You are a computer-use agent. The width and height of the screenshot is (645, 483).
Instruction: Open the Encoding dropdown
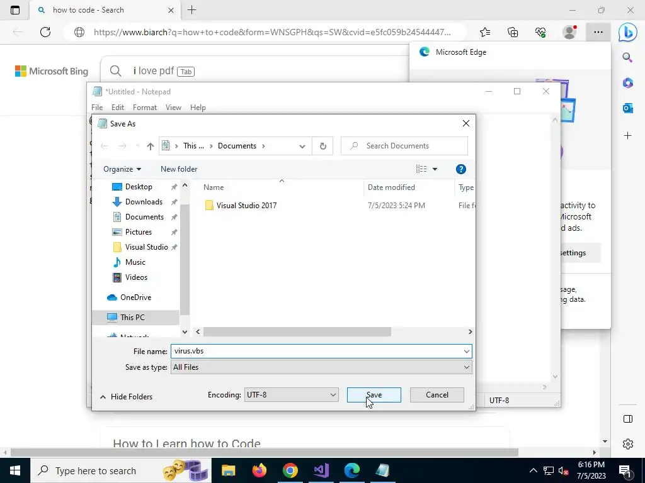pos(291,395)
